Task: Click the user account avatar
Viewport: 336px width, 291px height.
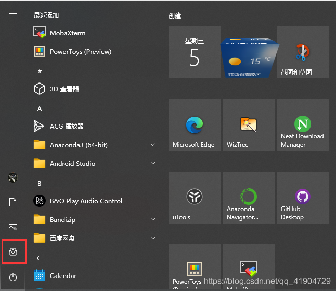Action: click(x=13, y=177)
